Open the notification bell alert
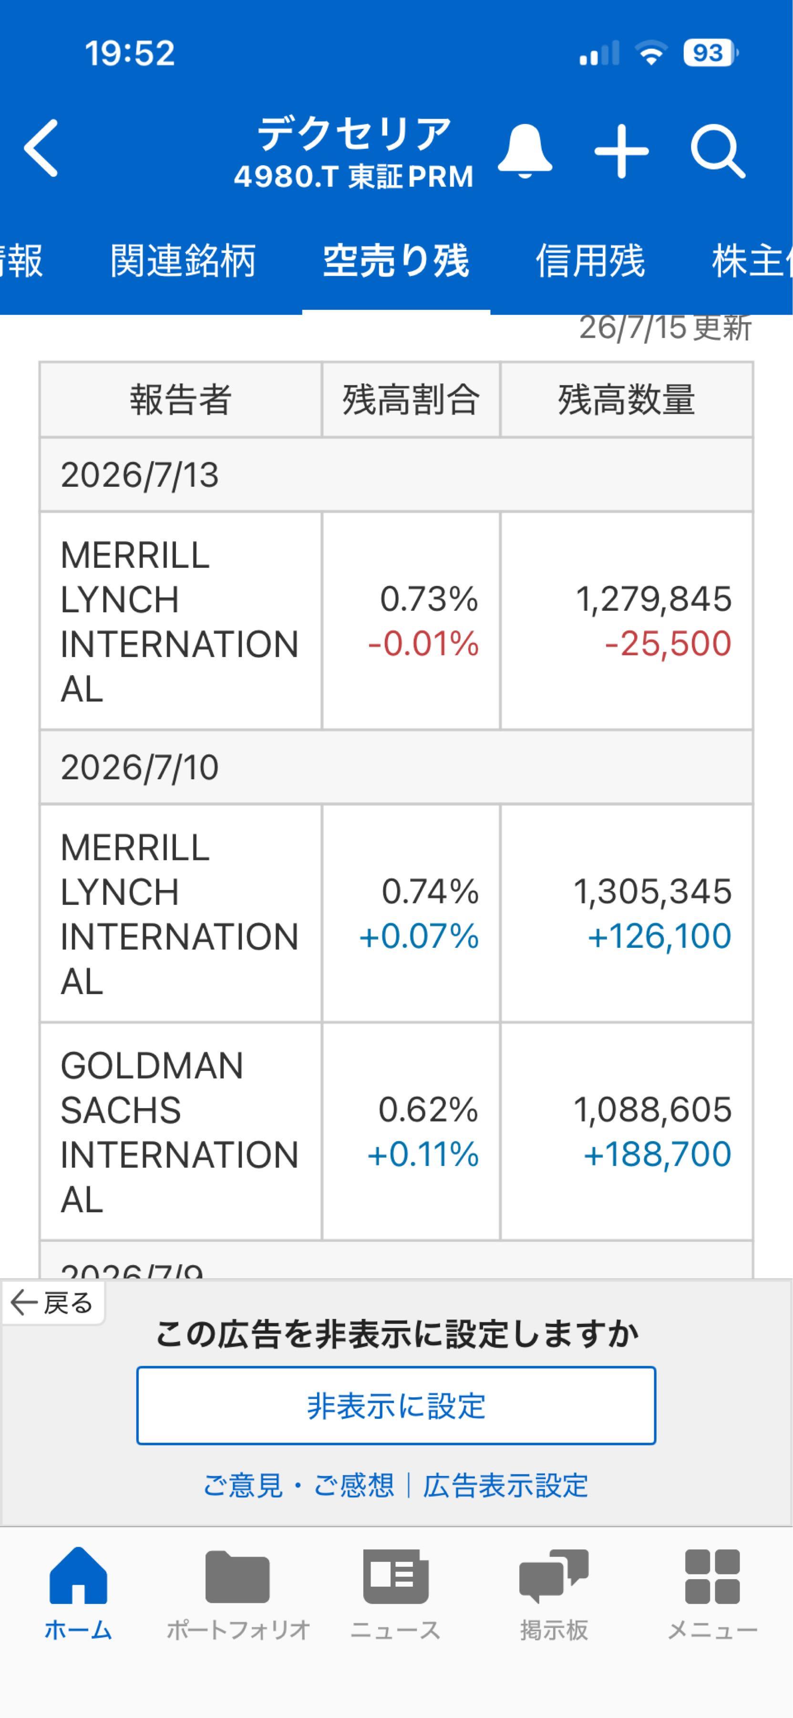Screen dimensions: 793x1718 (525, 151)
